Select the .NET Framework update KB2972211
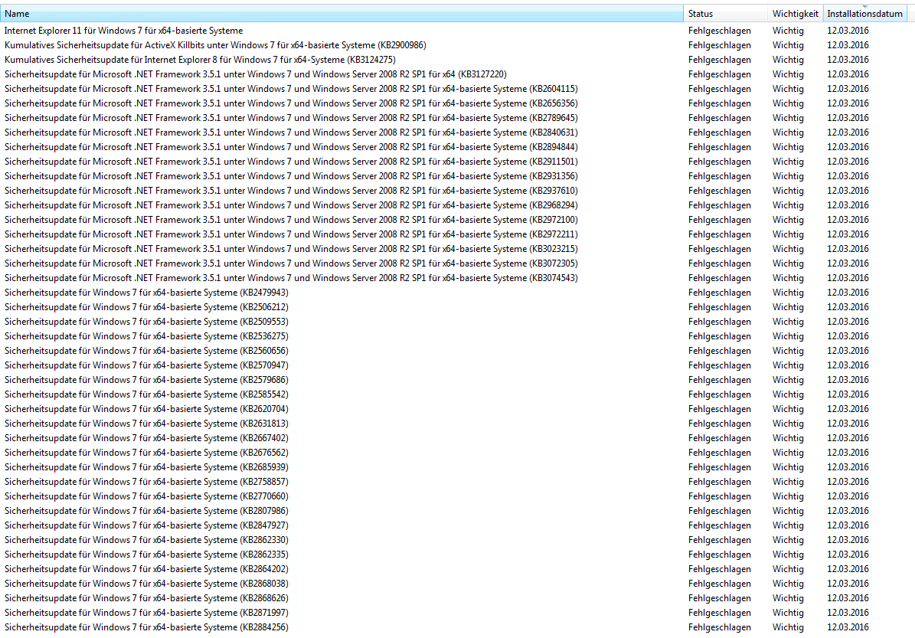This screenshot has height=638, width=915. tap(291, 234)
